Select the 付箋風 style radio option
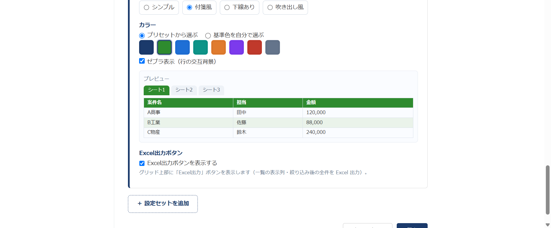 (x=199, y=7)
